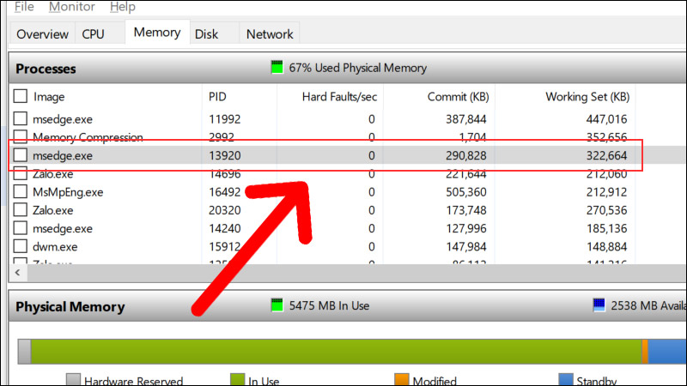Open the Help menu

(x=123, y=7)
